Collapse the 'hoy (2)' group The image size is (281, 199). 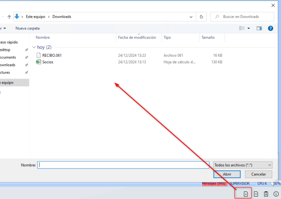click(34, 47)
